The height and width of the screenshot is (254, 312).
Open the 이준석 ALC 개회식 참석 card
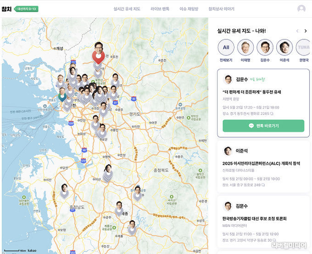(263, 167)
